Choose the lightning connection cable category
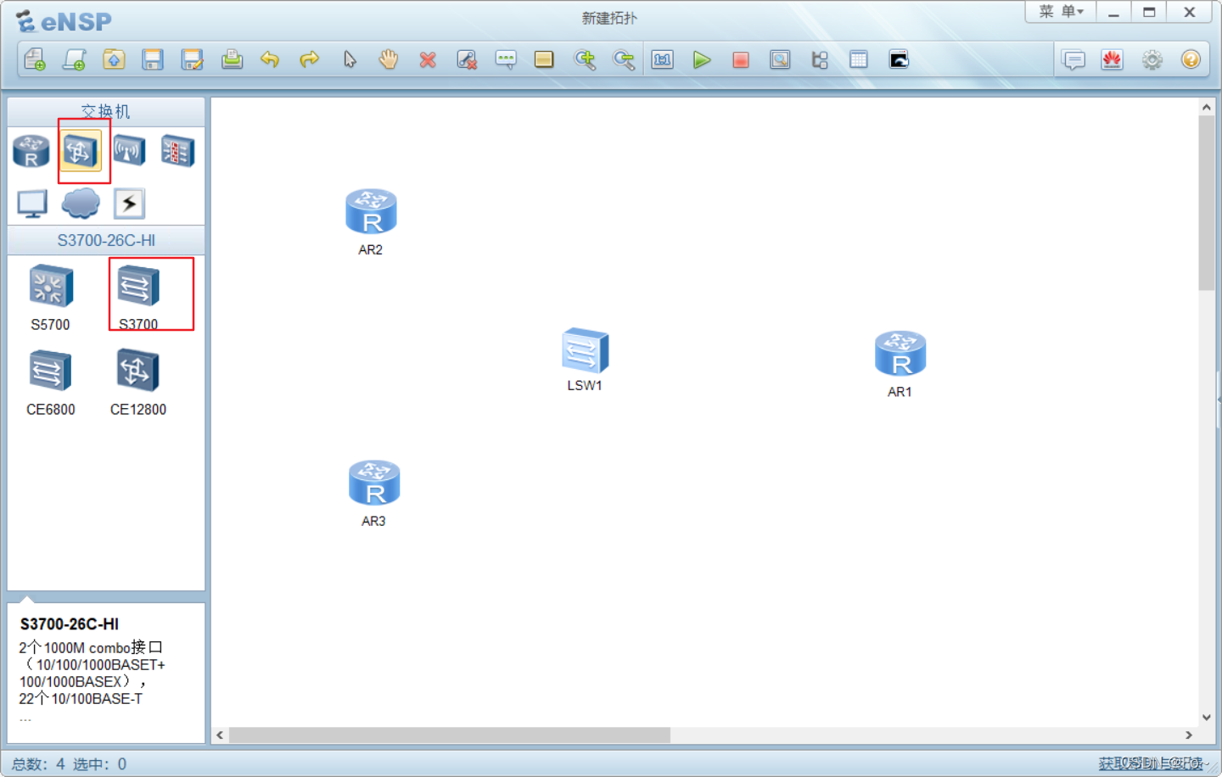1222x777 pixels. point(129,204)
